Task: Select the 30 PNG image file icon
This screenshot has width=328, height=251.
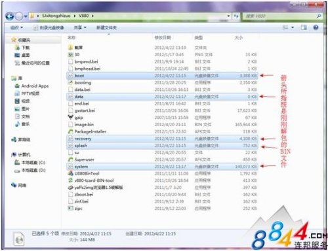Action: pos(70,54)
